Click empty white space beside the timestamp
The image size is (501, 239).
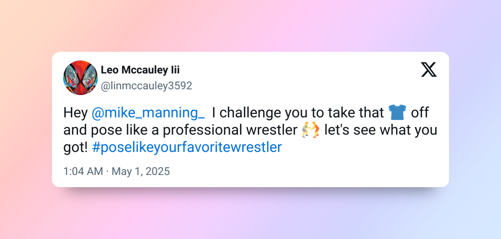(x=289, y=171)
